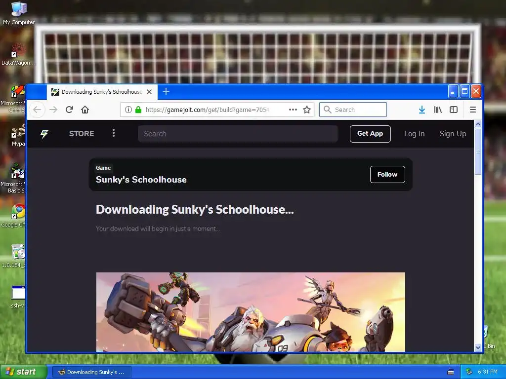Viewport: 506px width, 379px height.
Task: Open Sunky's Schoolhouse game title link
Action: point(141,180)
